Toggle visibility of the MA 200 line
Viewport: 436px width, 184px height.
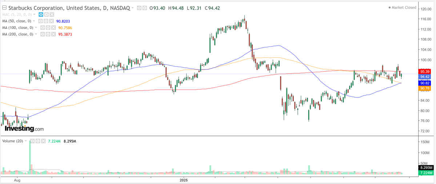click(42, 34)
